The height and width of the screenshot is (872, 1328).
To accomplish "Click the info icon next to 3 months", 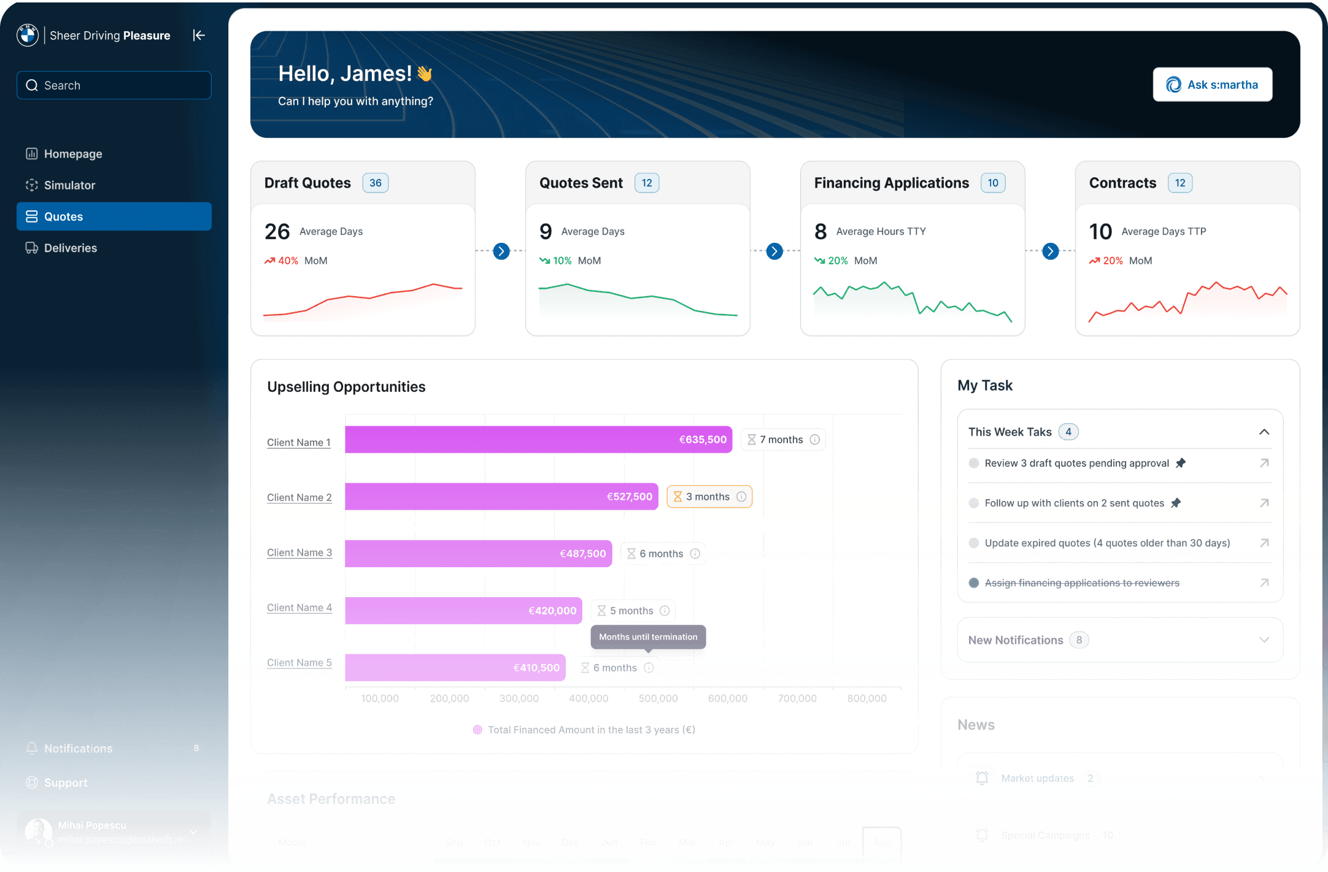I will pos(741,497).
